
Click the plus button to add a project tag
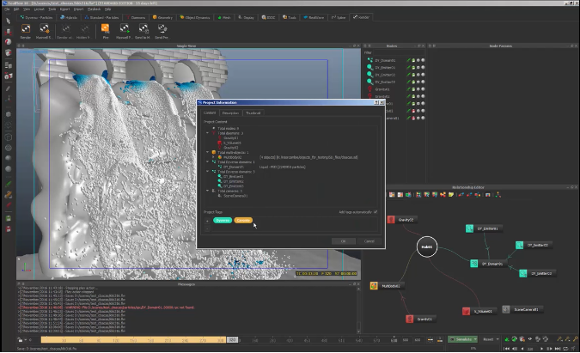[x=207, y=221]
